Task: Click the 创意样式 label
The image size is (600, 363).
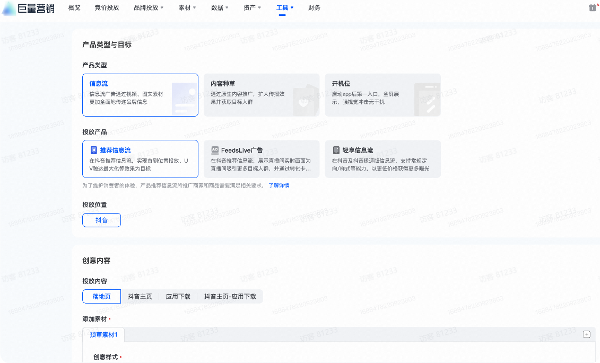Action: tap(106, 357)
